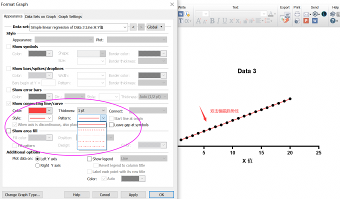The image size is (340, 199).
Task: Send graph to PowerPoint
Action: pyautogui.click(x=306, y=21)
